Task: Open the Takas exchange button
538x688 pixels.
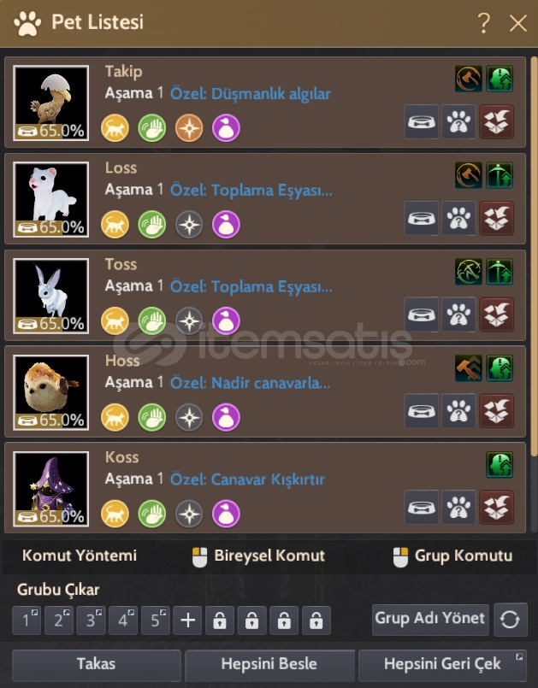Action: click(x=96, y=664)
